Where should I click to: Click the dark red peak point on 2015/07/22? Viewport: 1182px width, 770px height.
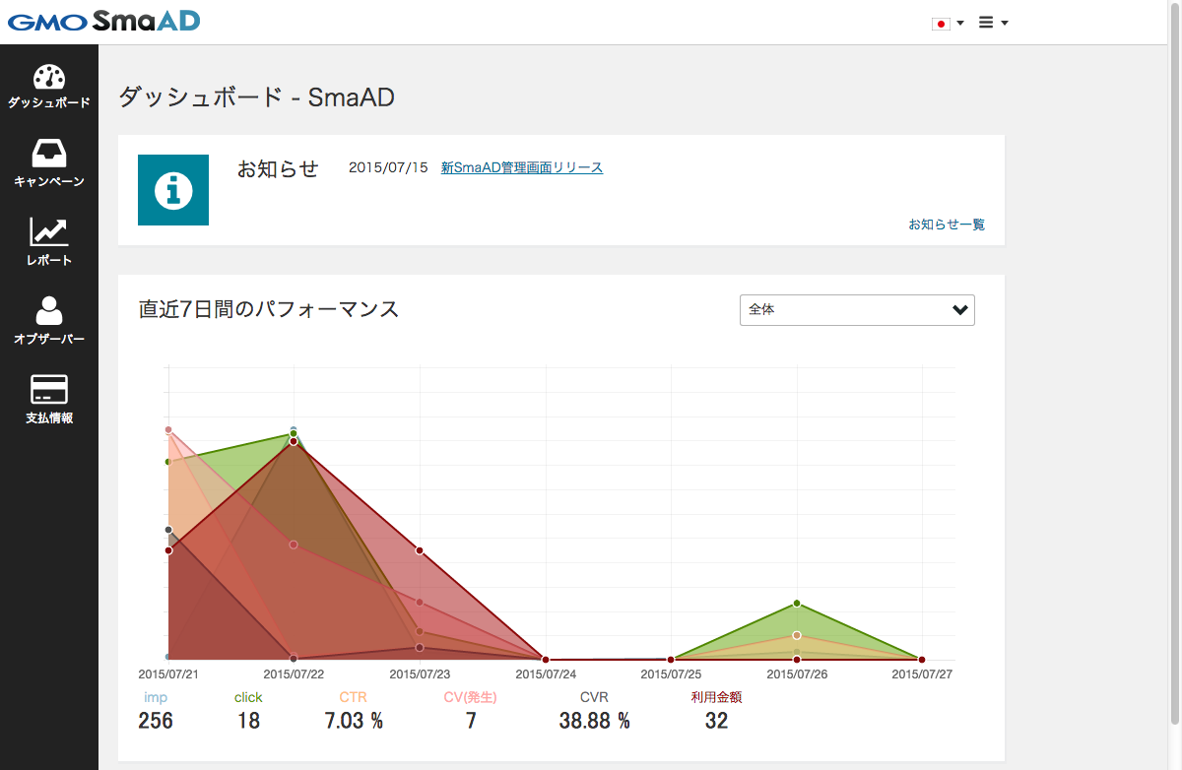(x=294, y=441)
